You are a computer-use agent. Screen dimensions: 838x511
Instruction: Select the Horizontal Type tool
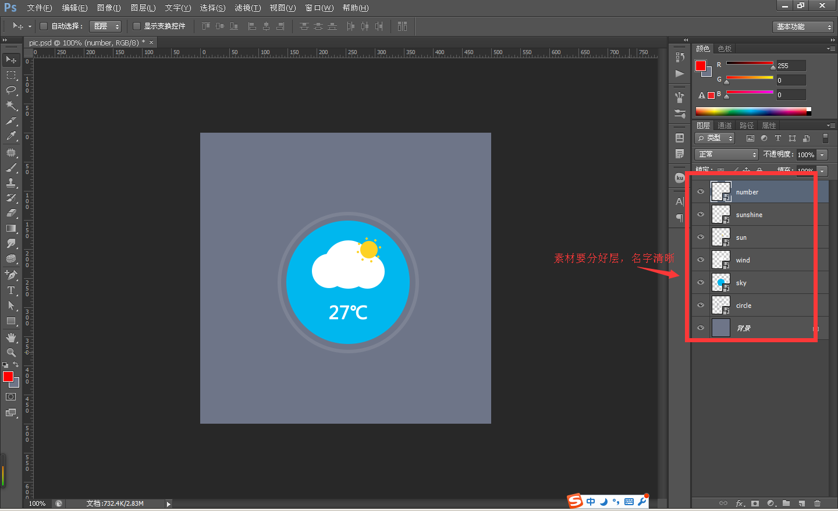11,290
